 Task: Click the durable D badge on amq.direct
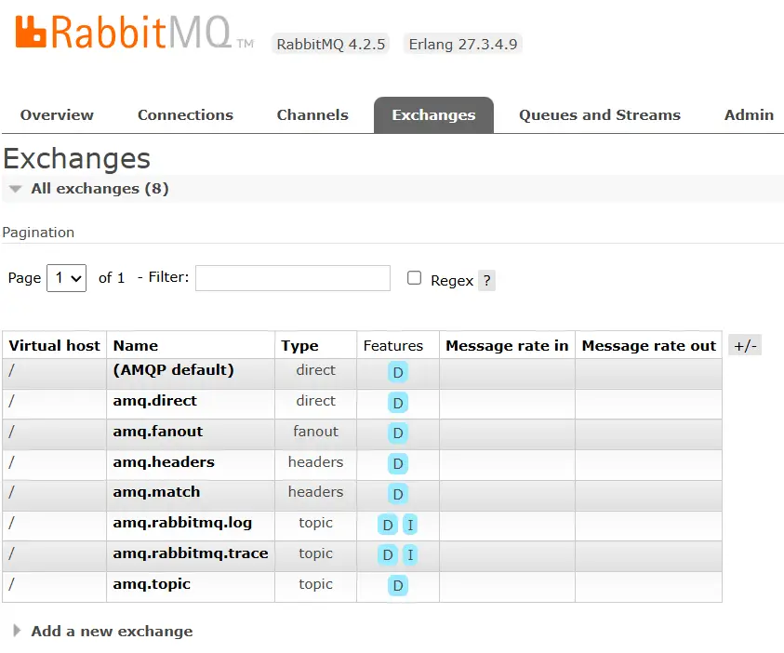pos(397,403)
